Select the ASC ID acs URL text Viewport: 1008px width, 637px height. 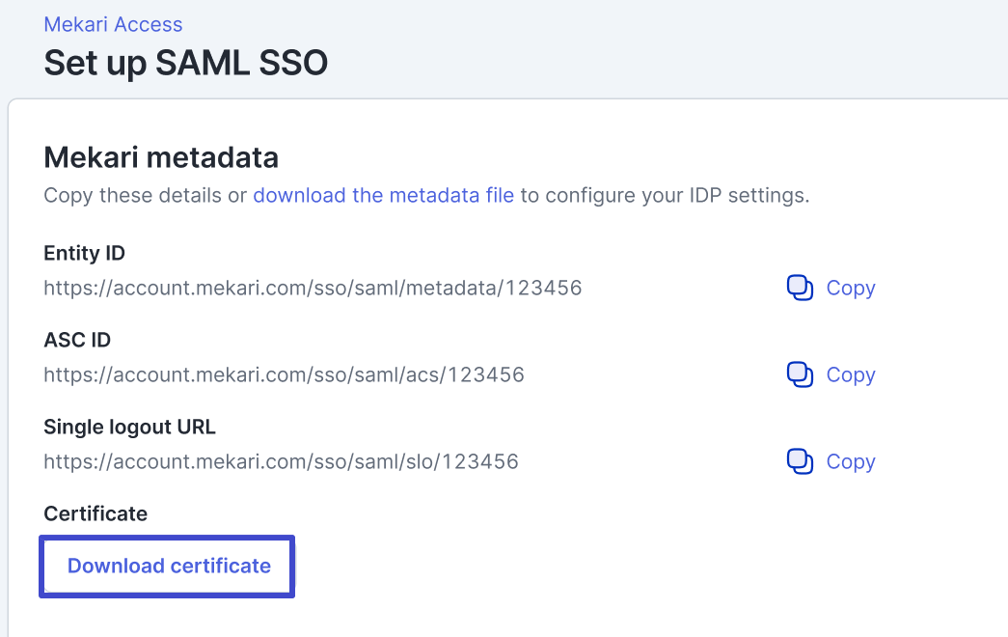click(284, 374)
